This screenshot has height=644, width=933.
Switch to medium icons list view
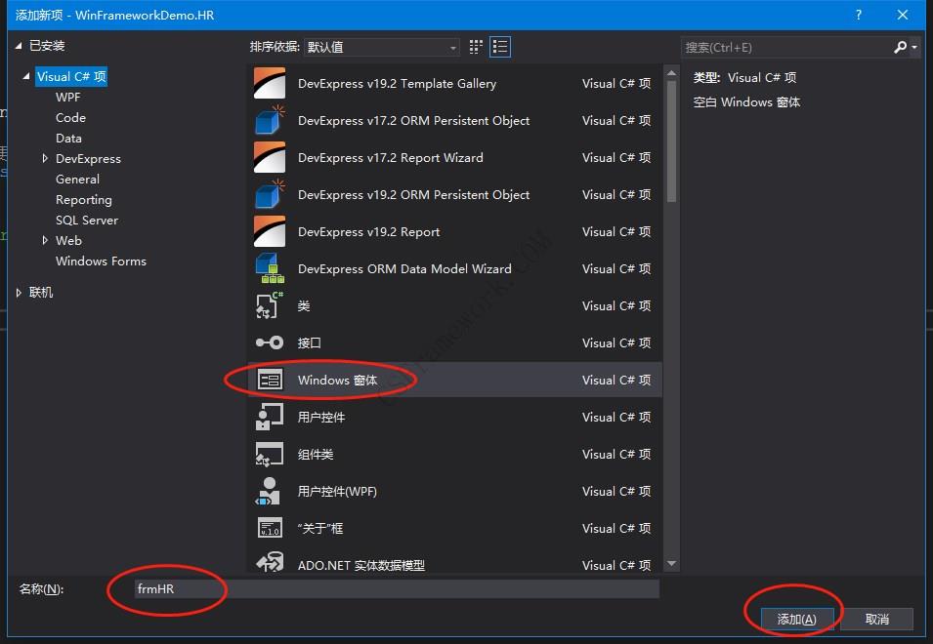500,47
